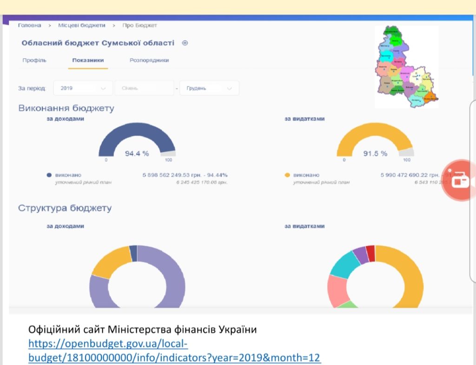476x365 pixels.
Task: Click the "Місцеві бюджети" breadcrumb link
Action: pyautogui.click(x=82, y=25)
